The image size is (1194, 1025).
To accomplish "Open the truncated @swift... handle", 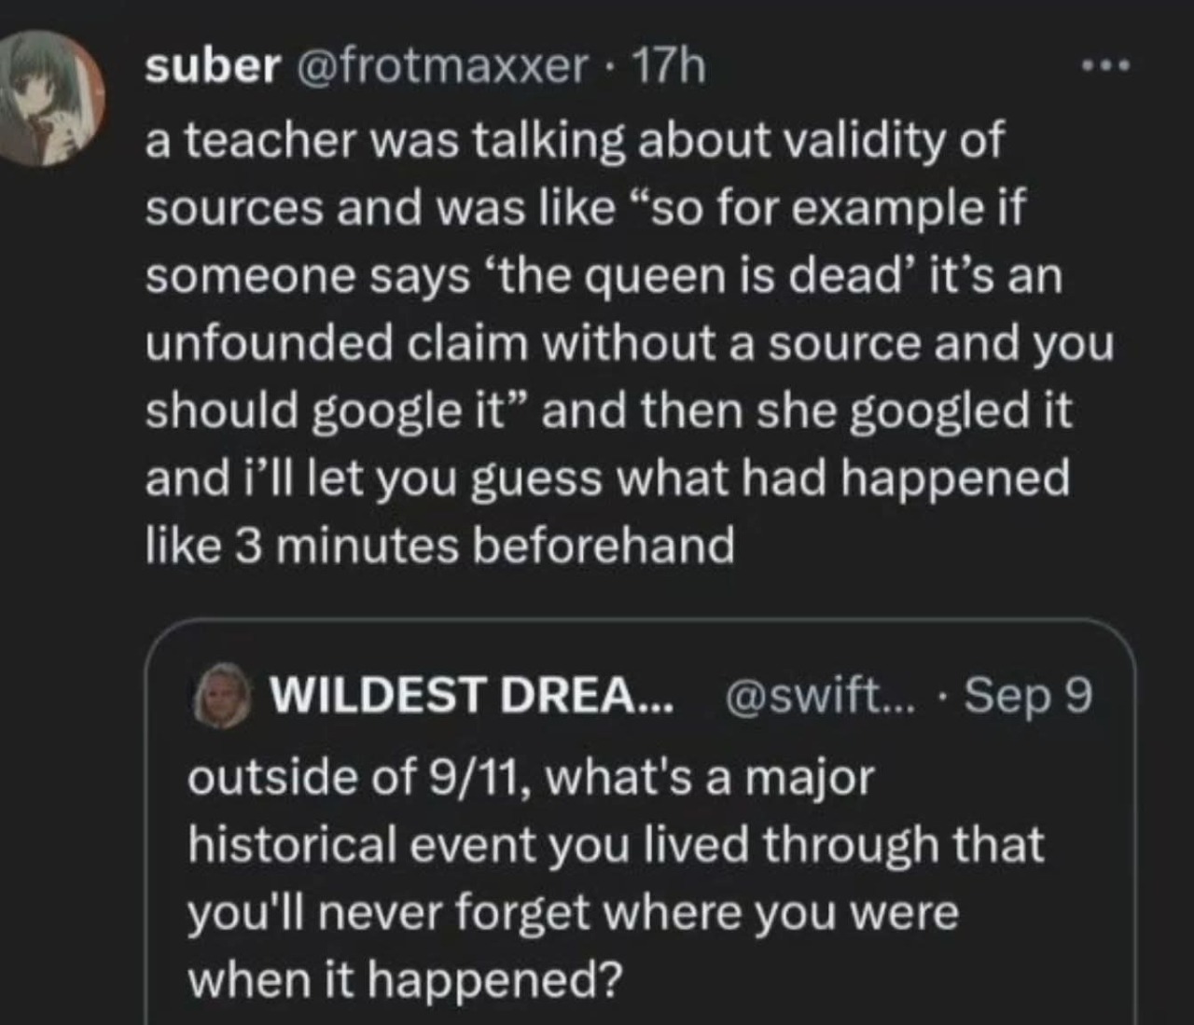I will pyautogui.click(x=809, y=695).
